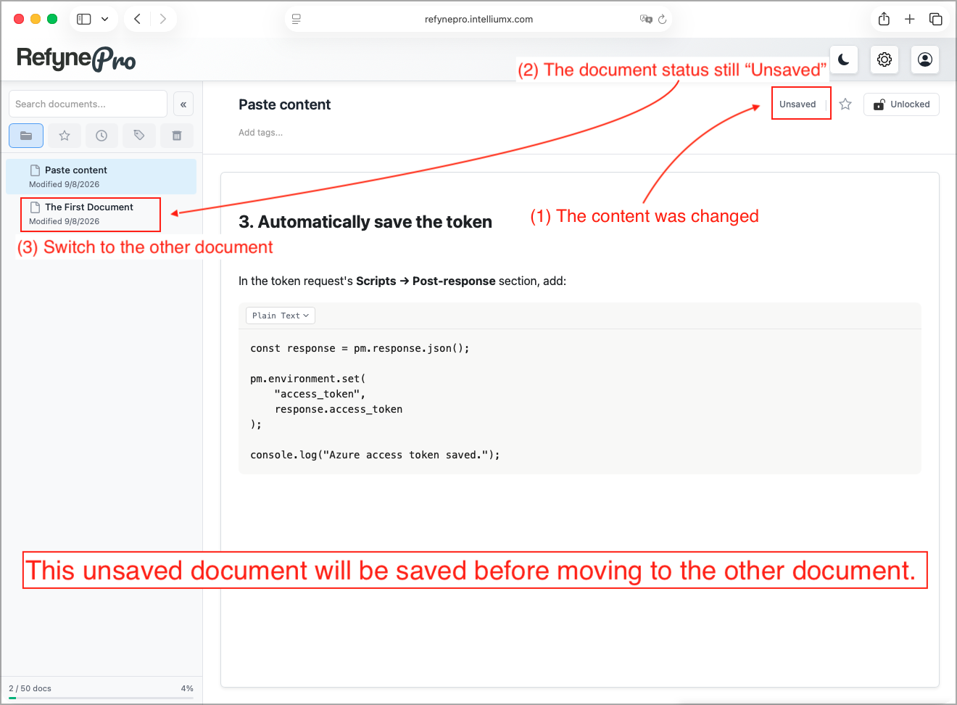Click the 'Scripts → Post-response' instruction text
This screenshot has width=957, height=705.
click(426, 281)
